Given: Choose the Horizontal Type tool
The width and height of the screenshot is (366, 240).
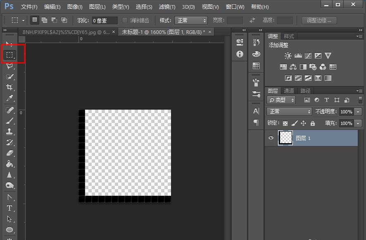Looking at the screenshot, I should coord(10,208).
